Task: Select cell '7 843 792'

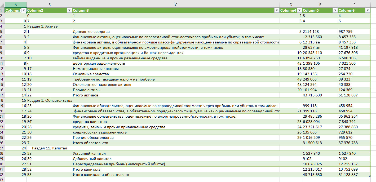Action: (354, 122)
